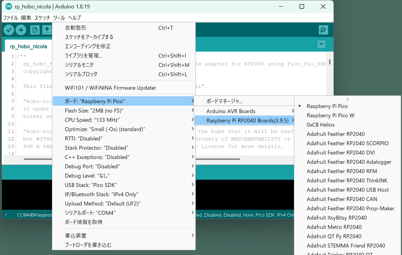Screen dimensions: 402x255
Task: Click the New sketch file icon
Action: click(35, 30)
